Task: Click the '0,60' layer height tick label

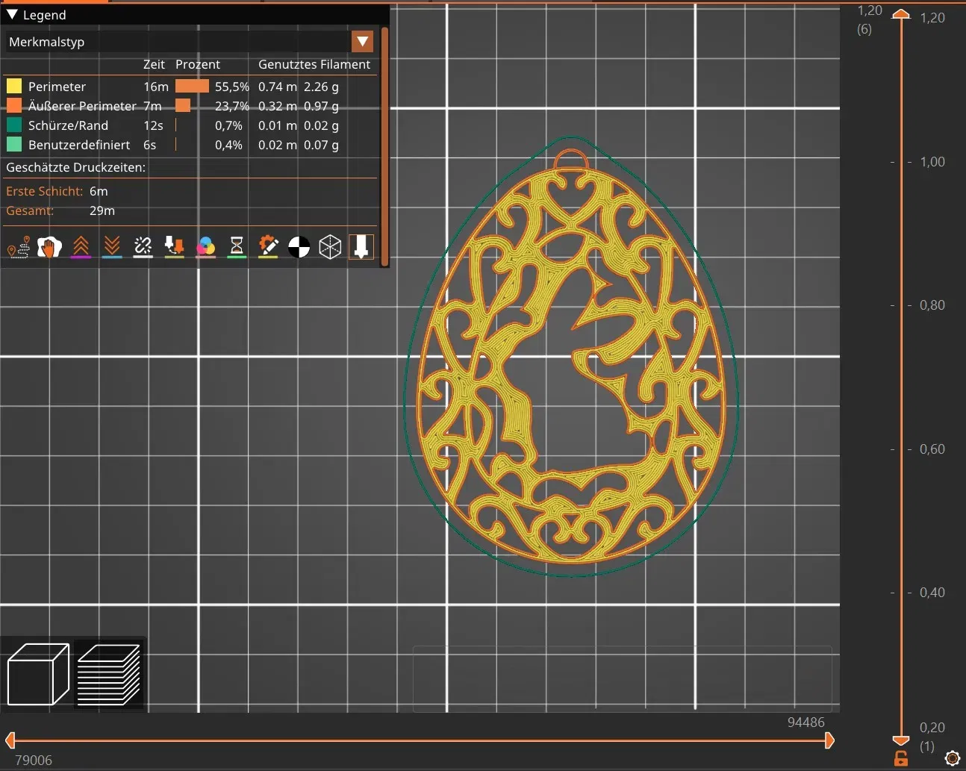Action: [x=932, y=449]
